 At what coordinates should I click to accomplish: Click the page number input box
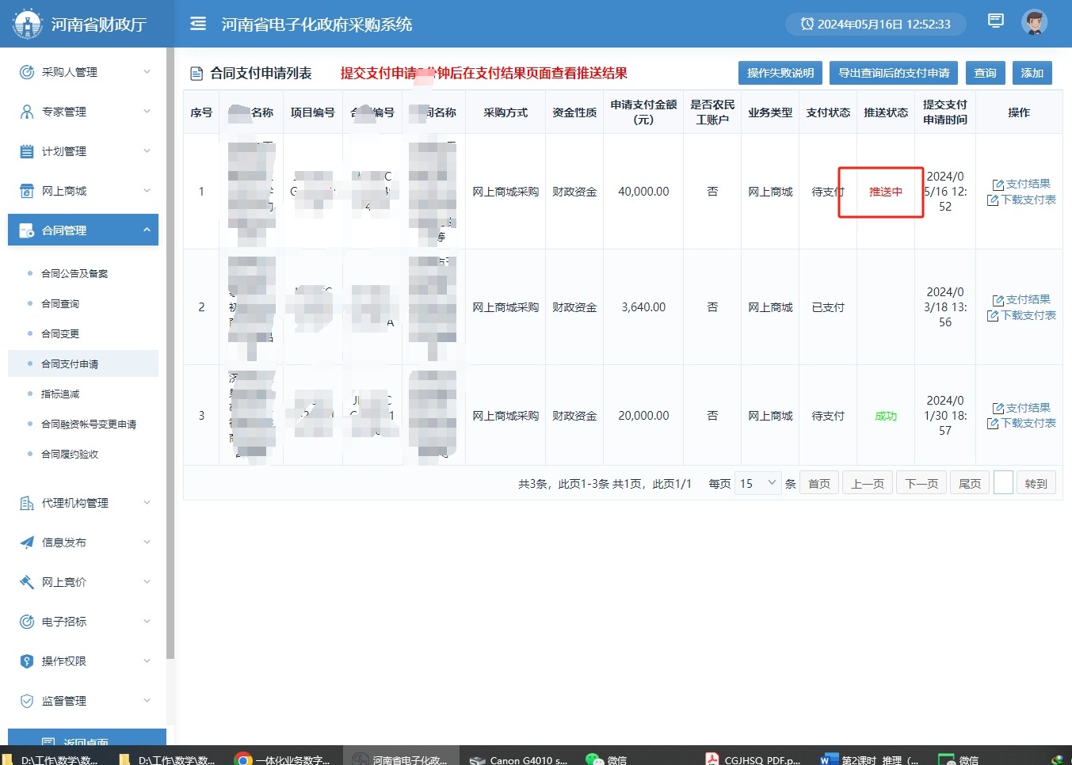[1003, 483]
